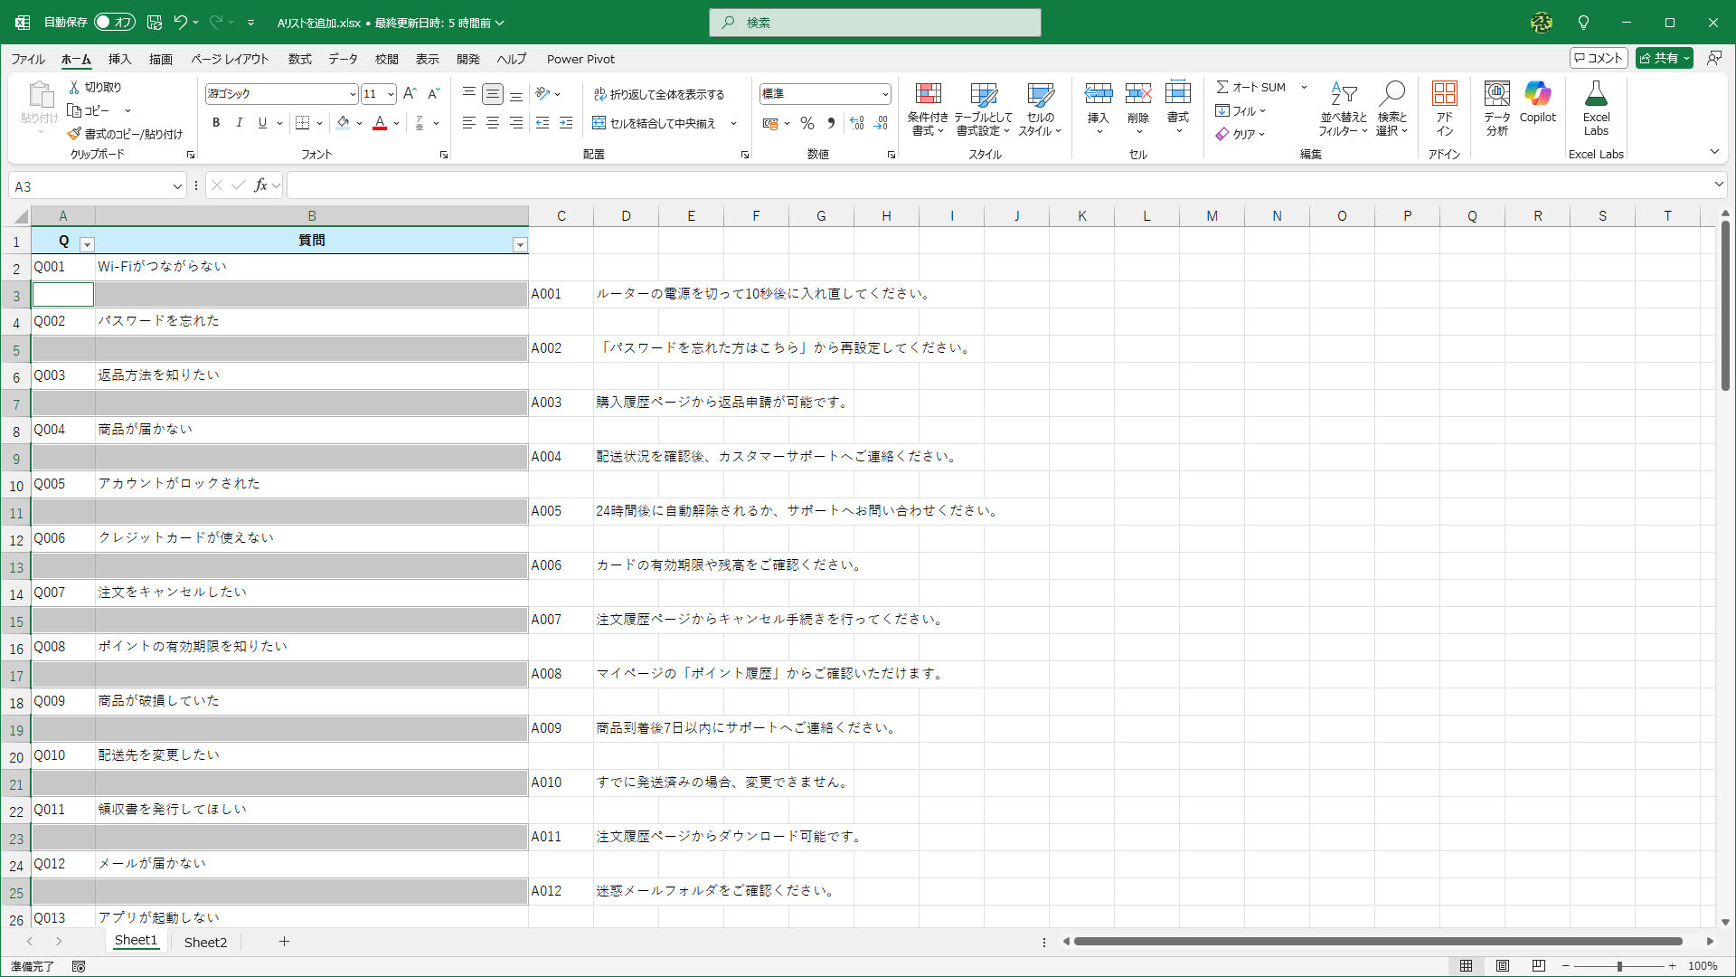Toggle bold formatting

pos(216,123)
